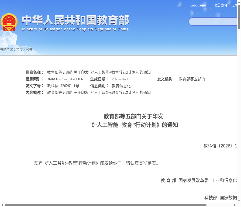Click the 中华人民共和国教育部 site title banner
This screenshot has height=207, width=241.
click(75, 23)
